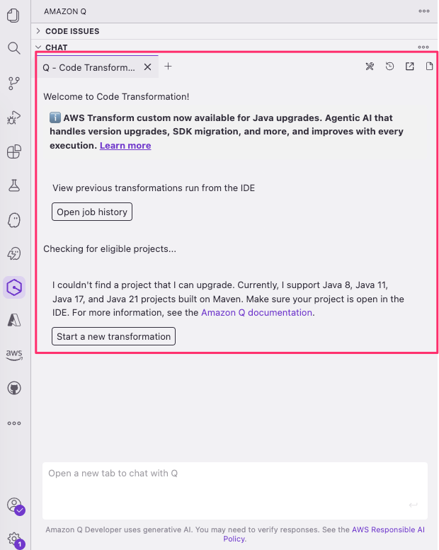The image size is (439, 550).
Task: Open the AWS Toolkit view
Action: 13,354
